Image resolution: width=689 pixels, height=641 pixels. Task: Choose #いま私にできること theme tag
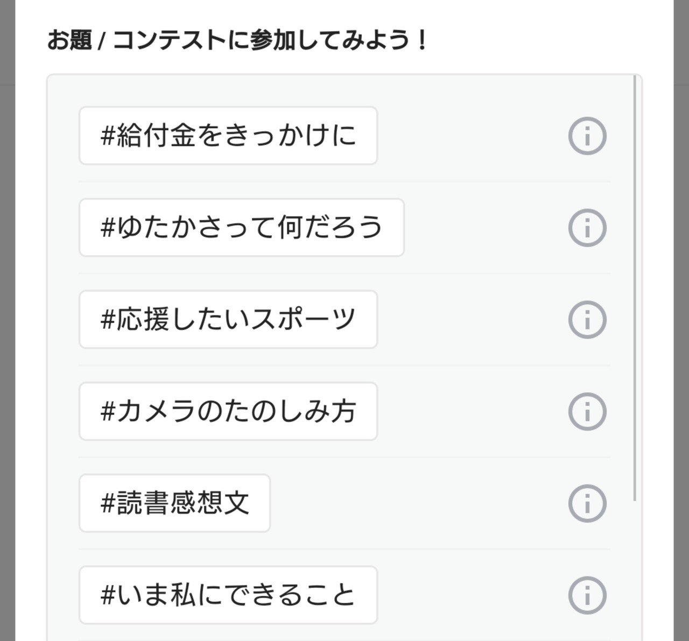[x=228, y=595]
